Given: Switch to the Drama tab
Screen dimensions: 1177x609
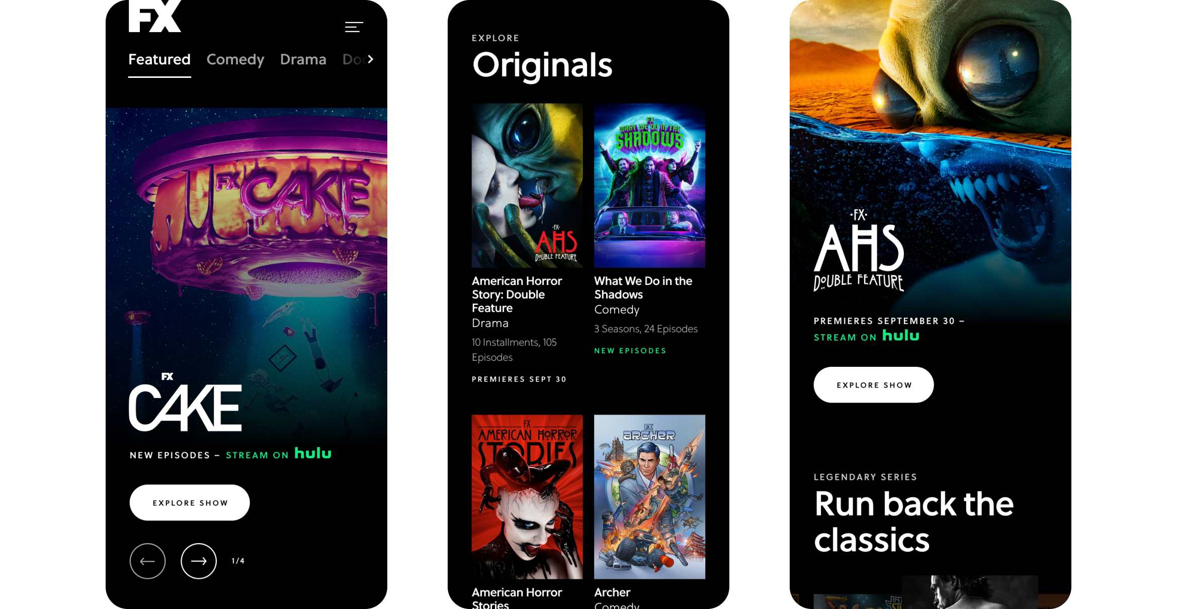Looking at the screenshot, I should [303, 59].
